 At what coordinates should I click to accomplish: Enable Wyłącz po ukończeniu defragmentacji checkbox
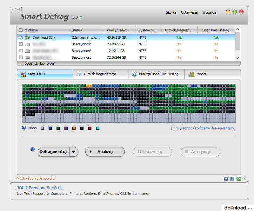(173, 128)
